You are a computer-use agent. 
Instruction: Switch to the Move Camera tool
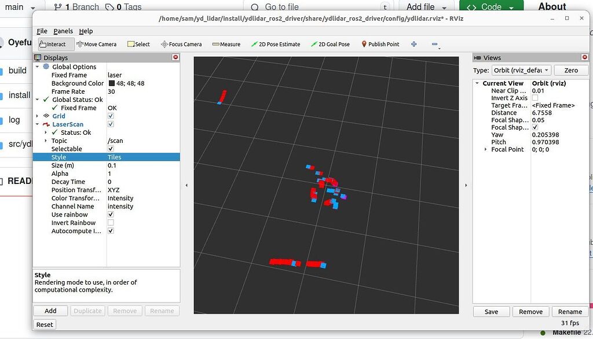98,43
